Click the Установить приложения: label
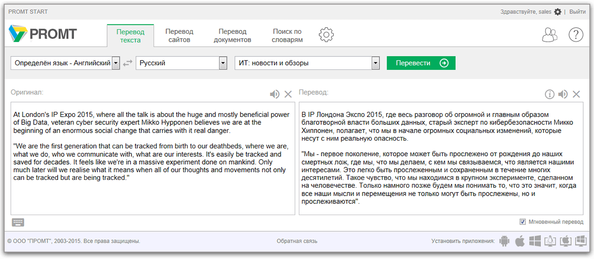Image resolution: width=594 pixels, height=259 pixels. (463, 241)
